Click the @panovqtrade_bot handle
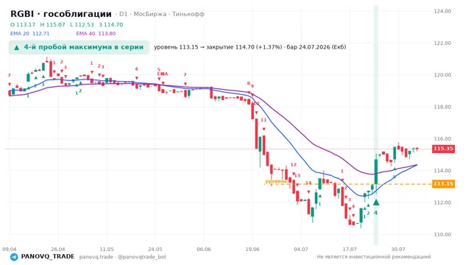 (x=142, y=257)
